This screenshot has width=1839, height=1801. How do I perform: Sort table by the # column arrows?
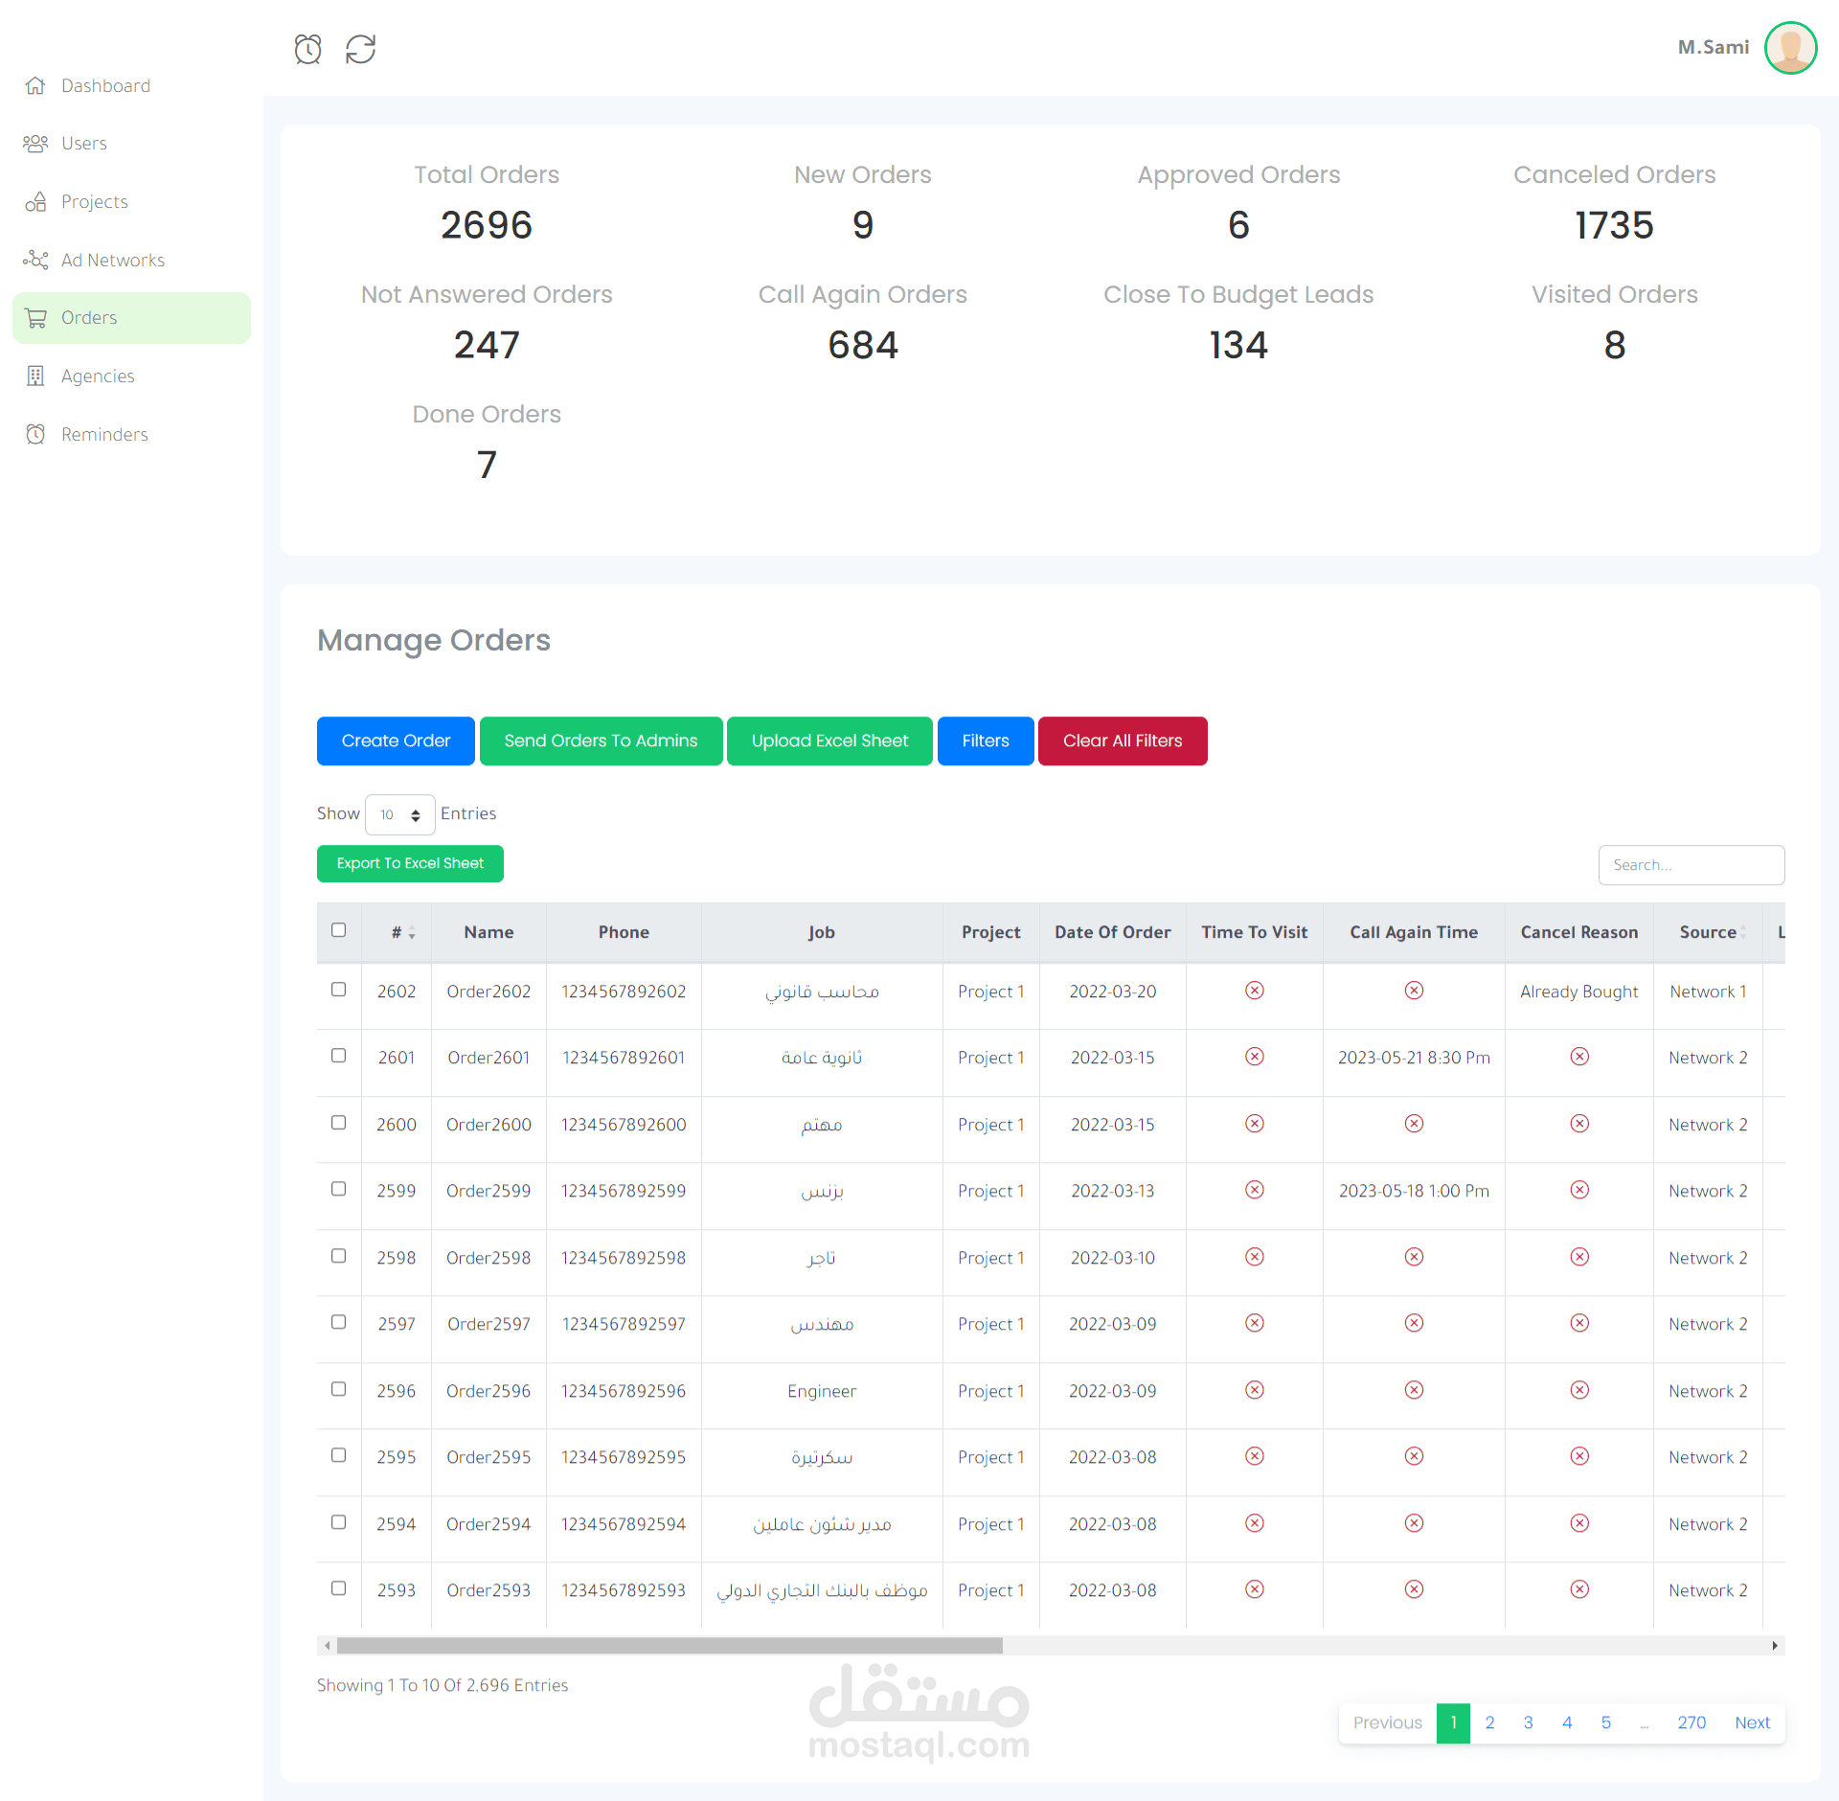coord(411,933)
